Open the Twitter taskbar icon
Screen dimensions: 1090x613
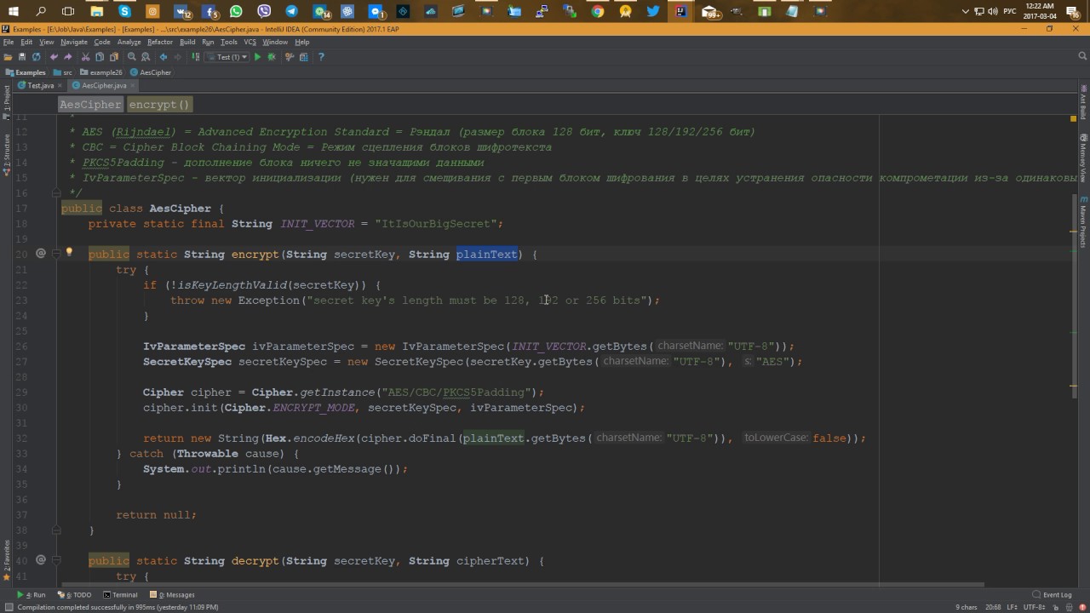tap(653, 11)
